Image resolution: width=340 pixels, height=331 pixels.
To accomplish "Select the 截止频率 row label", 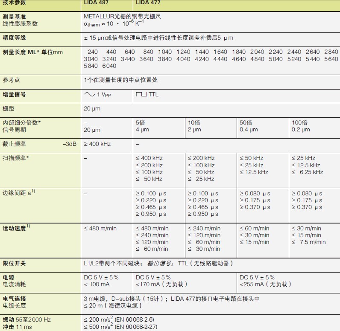I will pos(14,144).
